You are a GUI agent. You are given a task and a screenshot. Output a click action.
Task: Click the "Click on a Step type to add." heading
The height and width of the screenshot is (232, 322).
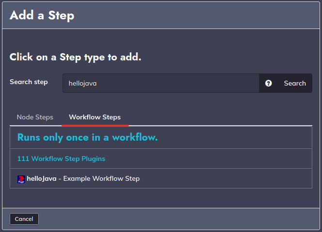[76, 57]
